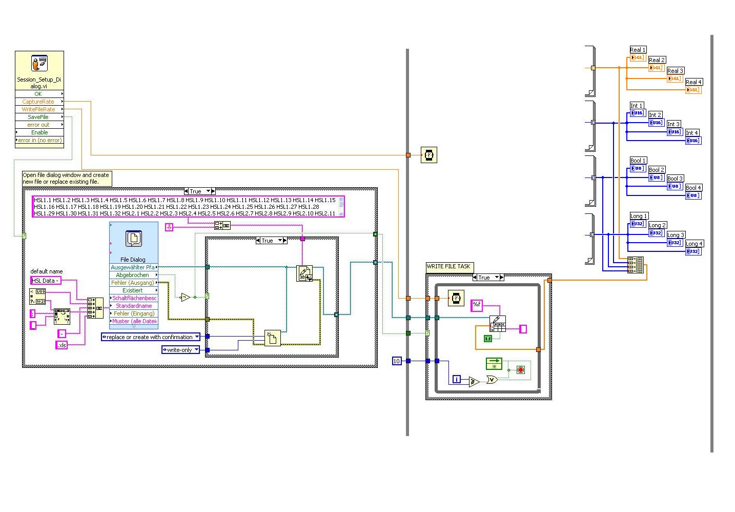This screenshot has height=512, width=735.
Task: Click the 'error in (no error)' terminal
Action: (x=39, y=140)
